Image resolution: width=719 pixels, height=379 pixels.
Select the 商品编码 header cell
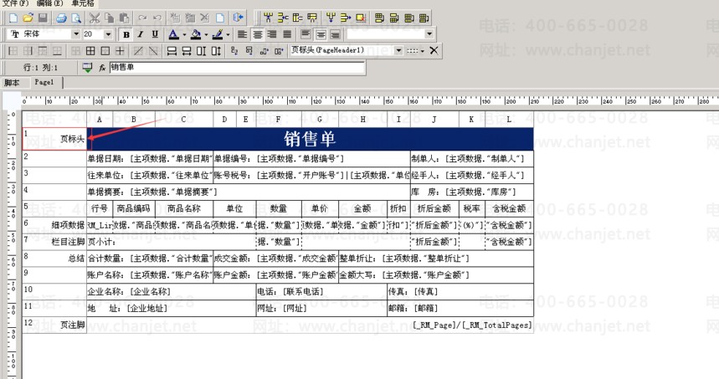(133, 208)
